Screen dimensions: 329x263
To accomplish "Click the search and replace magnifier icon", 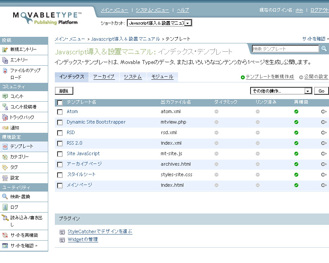I will pyautogui.click(x=5, y=196).
